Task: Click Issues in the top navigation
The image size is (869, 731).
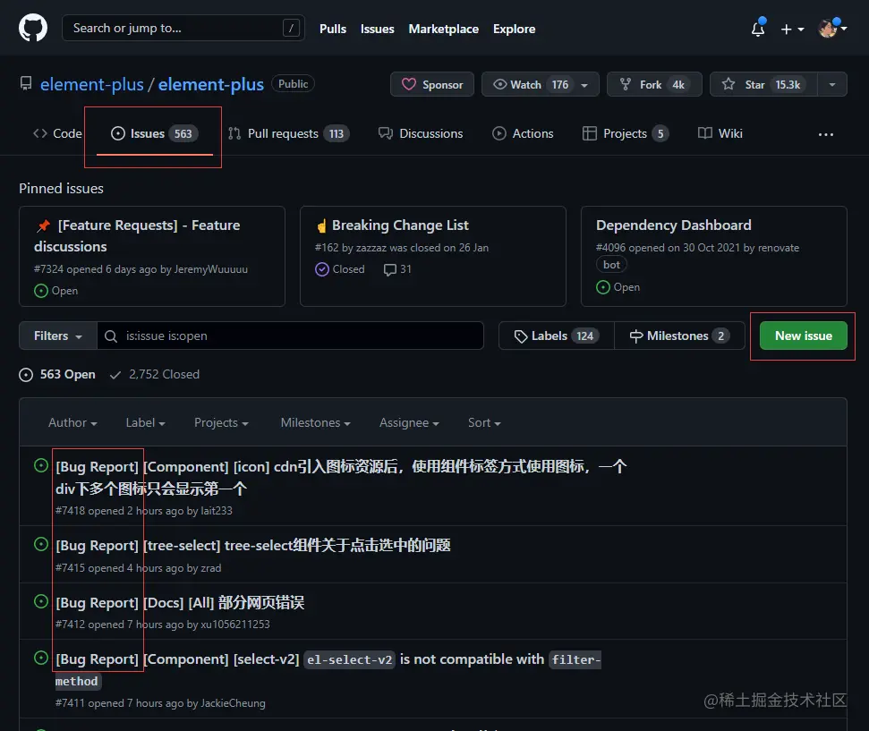Action: point(378,29)
